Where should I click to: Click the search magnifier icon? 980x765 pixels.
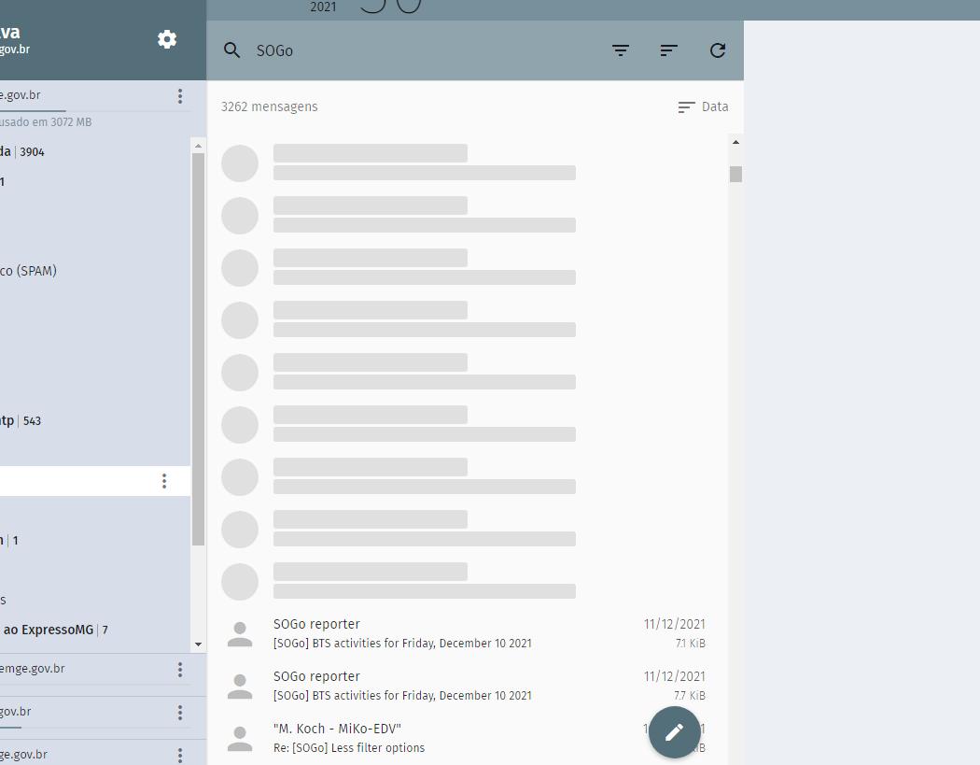(232, 50)
